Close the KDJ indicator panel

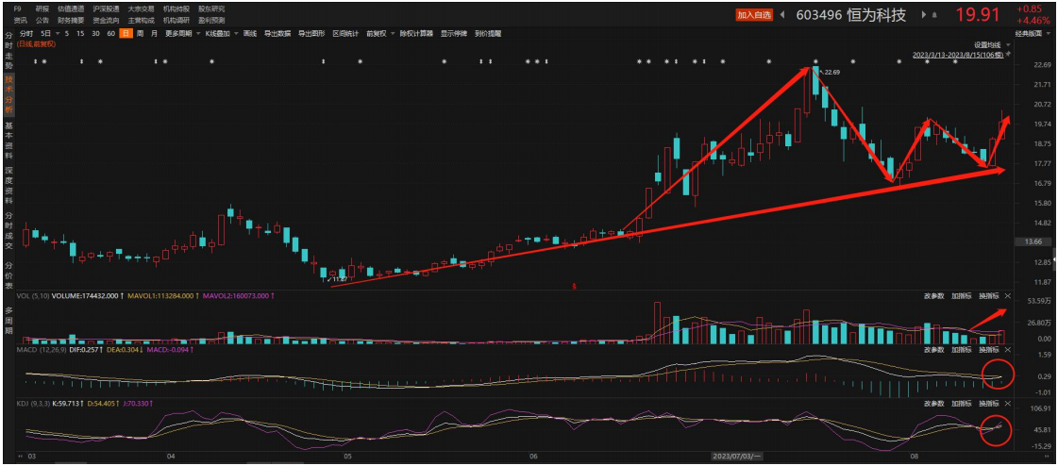pos(1007,404)
